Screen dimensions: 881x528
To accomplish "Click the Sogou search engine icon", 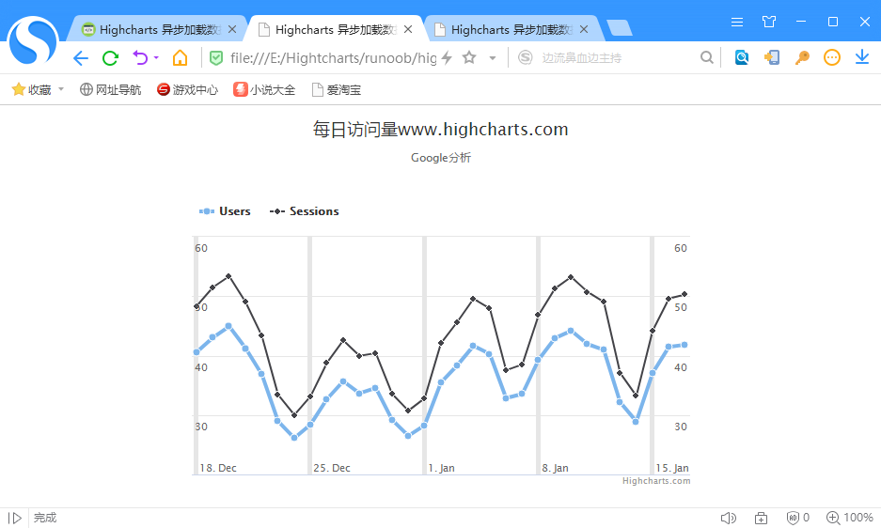I will click(526, 57).
